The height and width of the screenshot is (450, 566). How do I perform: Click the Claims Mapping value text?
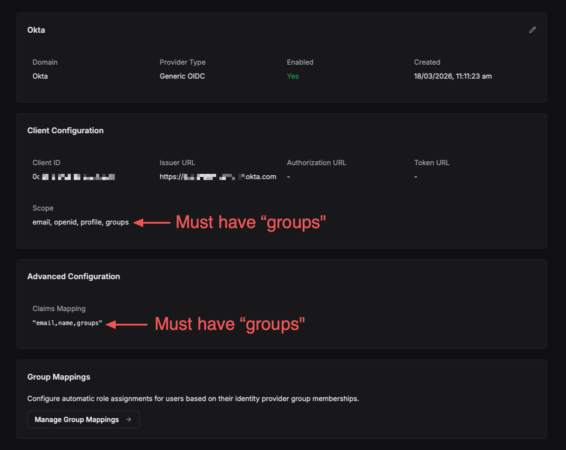67,324
